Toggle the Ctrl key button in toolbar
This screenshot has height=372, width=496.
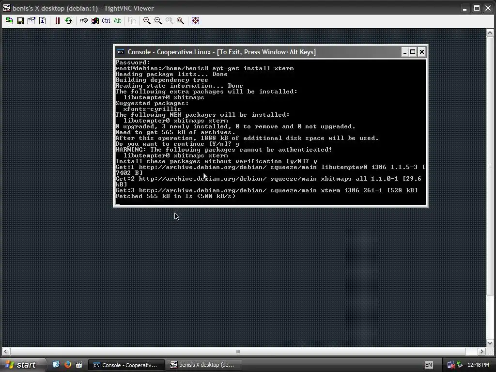click(x=106, y=21)
